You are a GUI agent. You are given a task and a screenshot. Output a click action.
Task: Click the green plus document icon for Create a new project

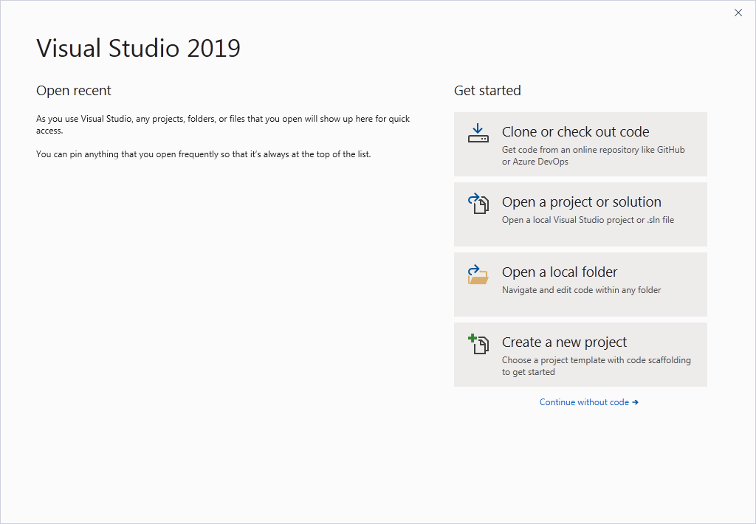[x=478, y=344]
